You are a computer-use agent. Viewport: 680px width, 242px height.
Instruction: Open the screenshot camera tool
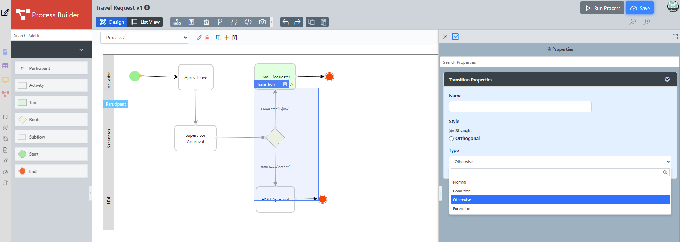click(262, 22)
